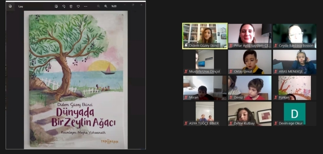Click the %20 zoom percentage indicator

(x=114, y=6)
